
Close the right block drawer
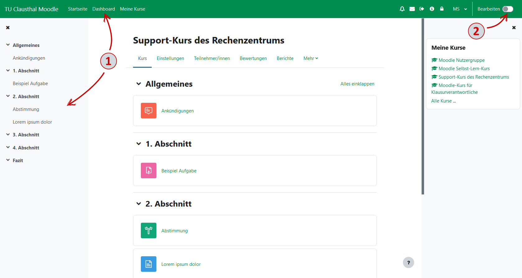514,28
